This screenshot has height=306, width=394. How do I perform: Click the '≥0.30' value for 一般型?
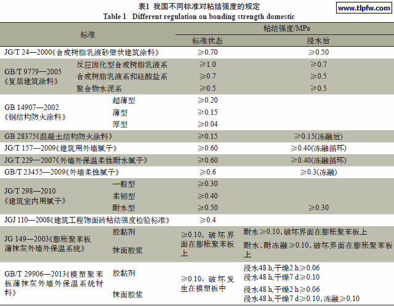click(207, 184)
